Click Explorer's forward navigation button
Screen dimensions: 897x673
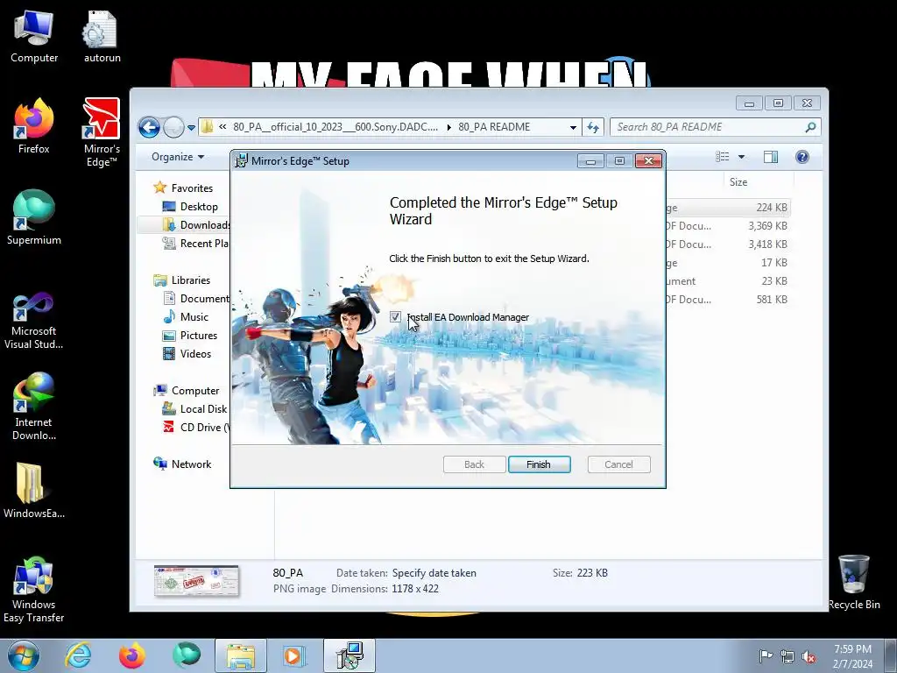[173, 127]
